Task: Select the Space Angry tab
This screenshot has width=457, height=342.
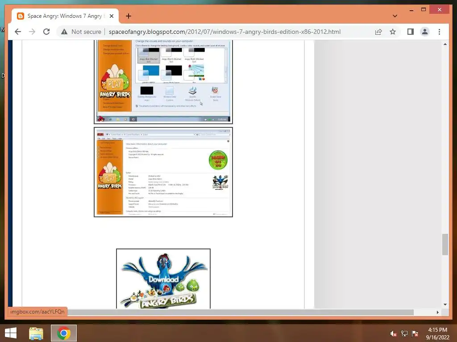Action: point(65,16)
